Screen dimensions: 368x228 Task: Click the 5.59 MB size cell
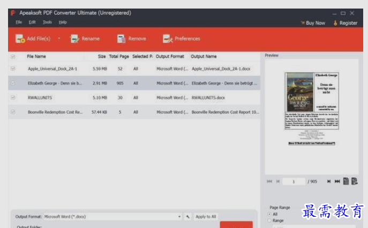point(100,69)
